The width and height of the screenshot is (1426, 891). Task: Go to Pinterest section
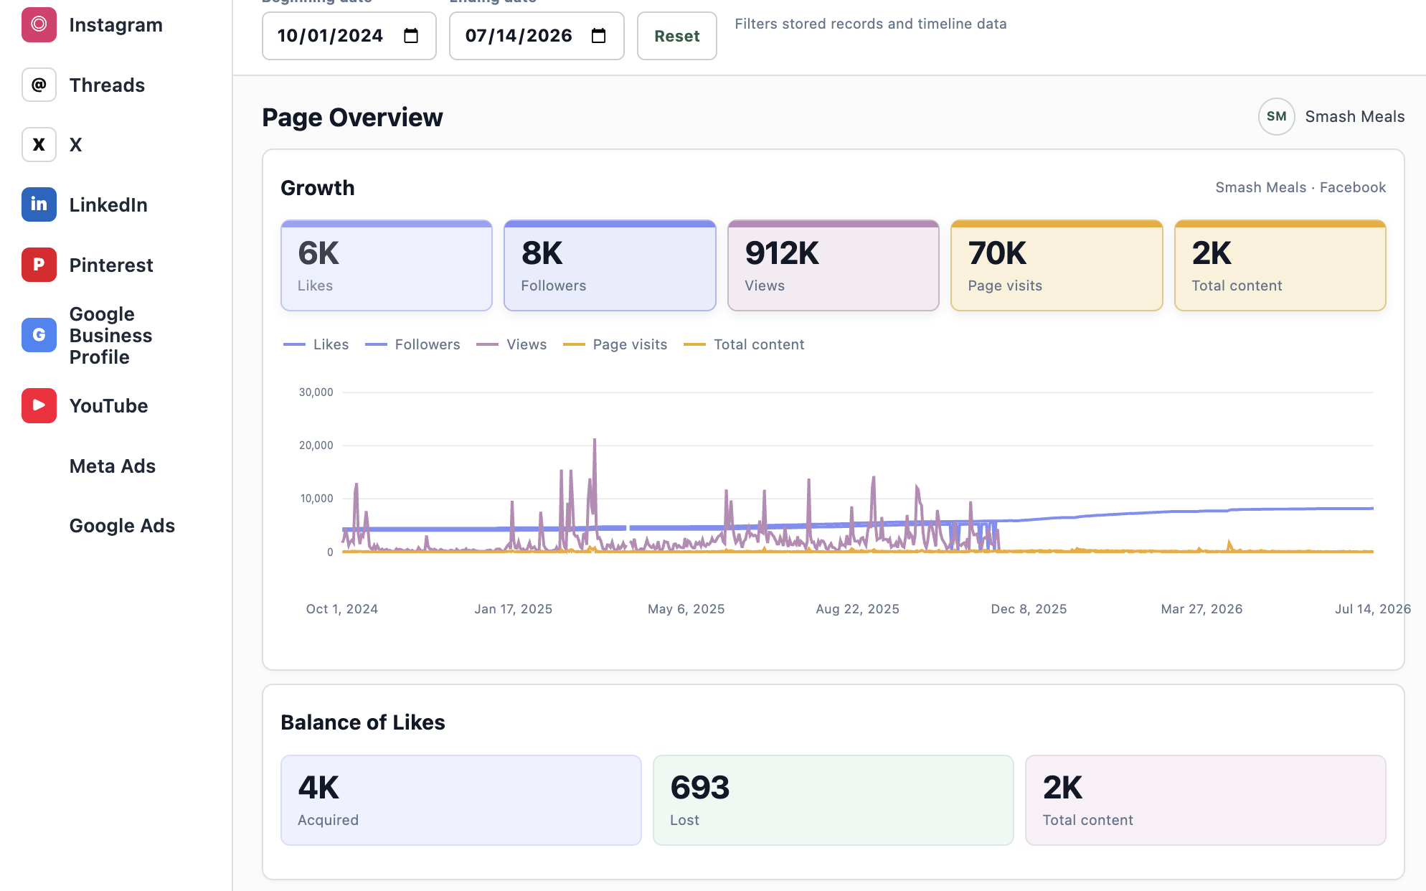click(111, 265)
